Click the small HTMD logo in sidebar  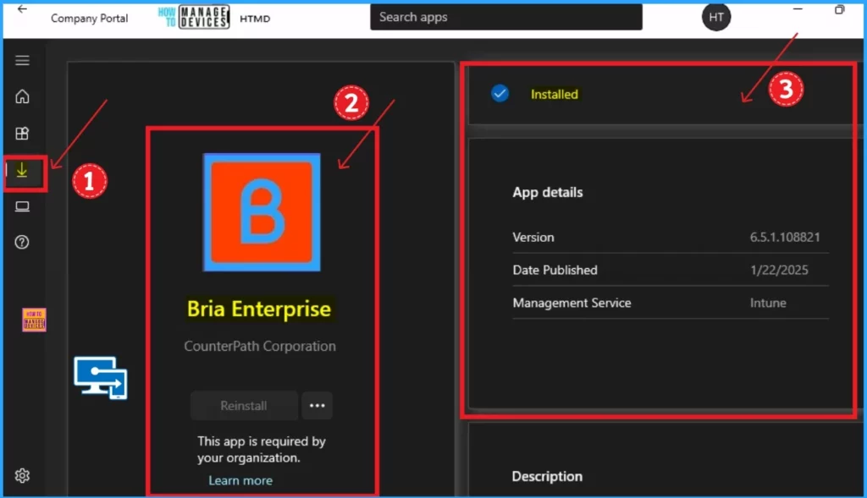click(34, 320)
